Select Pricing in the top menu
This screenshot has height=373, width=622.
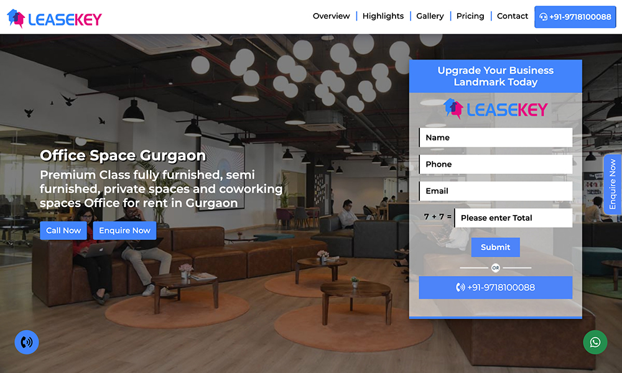click(x=470, y=16)
